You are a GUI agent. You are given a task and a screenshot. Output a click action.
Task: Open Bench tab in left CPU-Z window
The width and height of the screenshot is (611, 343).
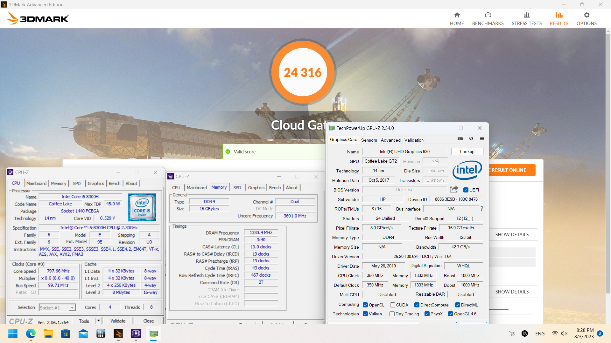pyautogui.click(x=115, y=183)
